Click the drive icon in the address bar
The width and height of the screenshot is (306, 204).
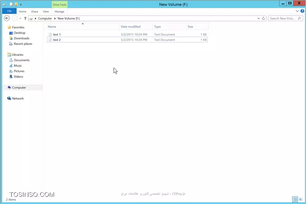[x=31, y=18]
